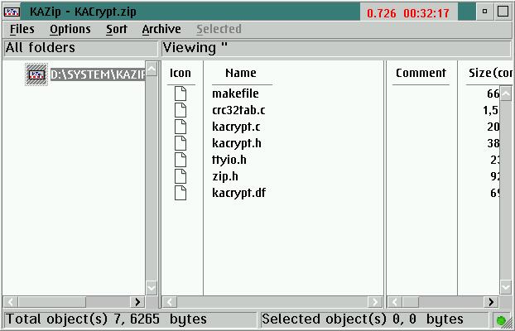Select the ttyio.h file name
Screen dimensions: 515x331
[229, 160]
